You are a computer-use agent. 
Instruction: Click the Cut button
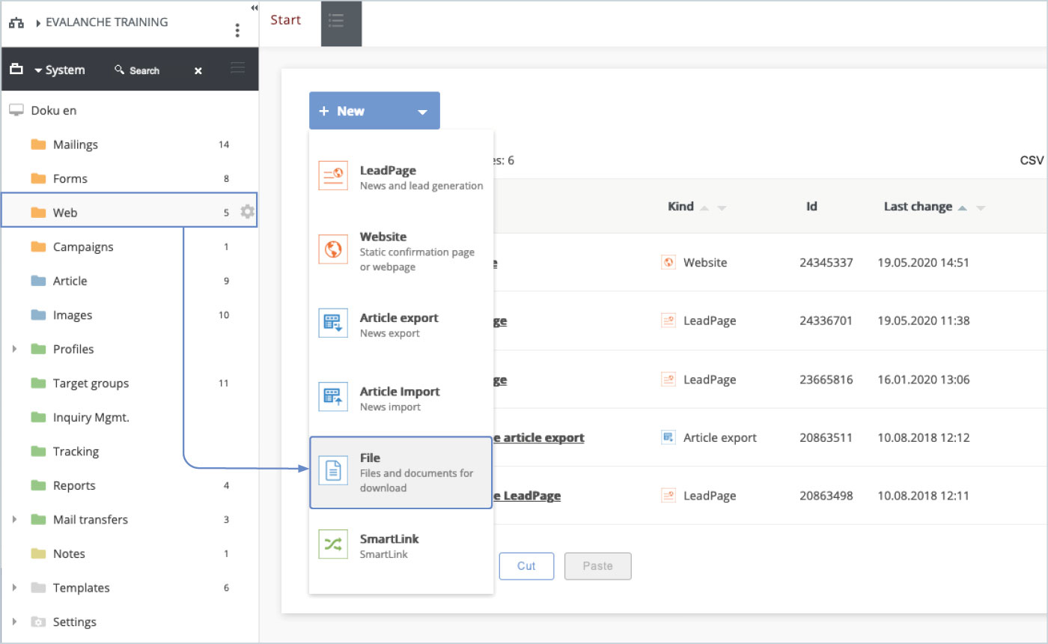526,566
